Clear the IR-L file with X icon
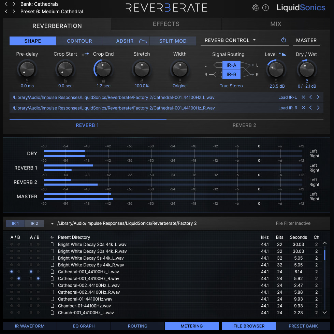334x334 pixels. [303, 97]
